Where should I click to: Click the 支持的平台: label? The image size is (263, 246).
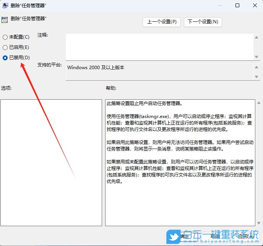point(49,65)
